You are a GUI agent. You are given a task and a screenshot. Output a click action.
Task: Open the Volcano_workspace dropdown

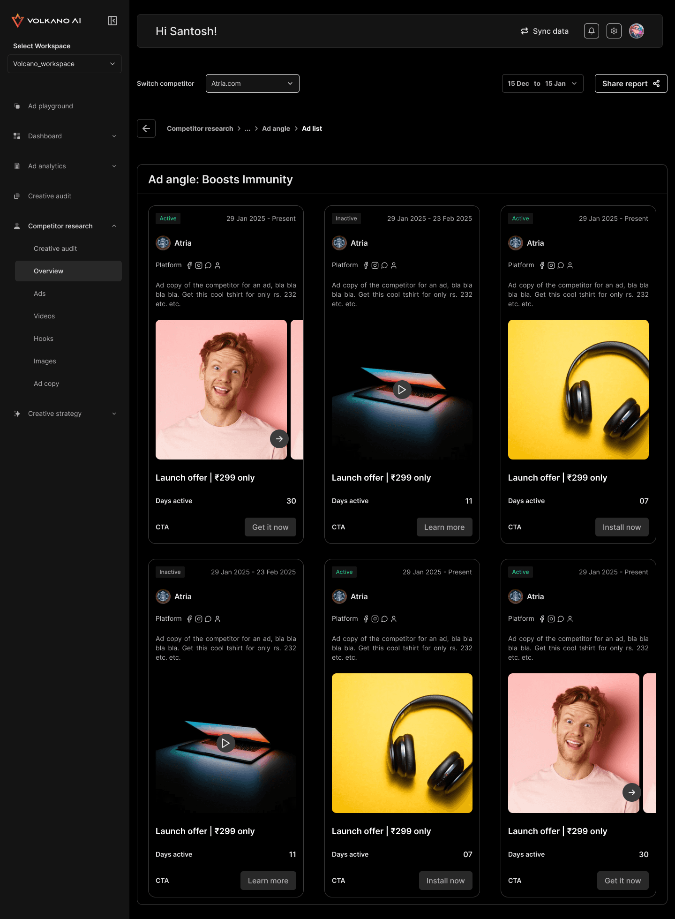click(x=65, y=64)
